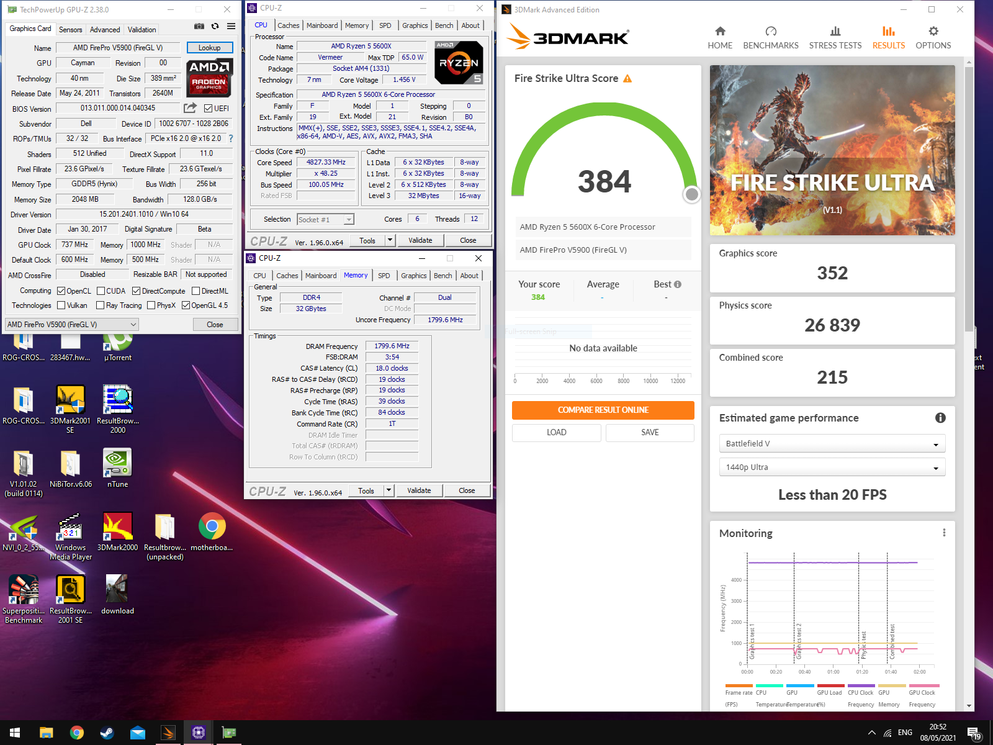Open Windows Start menu
Image resolution: width=993 pixels, height=745 pixels.
(15, 733)
